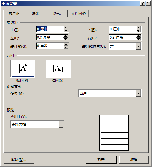The height and width of the screenshot is (167, 152).
Task: Click the 确定 (OK) button
Action: point(101,160)
